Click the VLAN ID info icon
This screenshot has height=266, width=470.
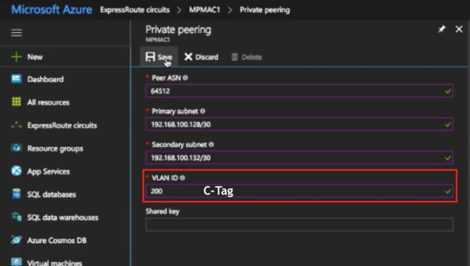[182, 178]
